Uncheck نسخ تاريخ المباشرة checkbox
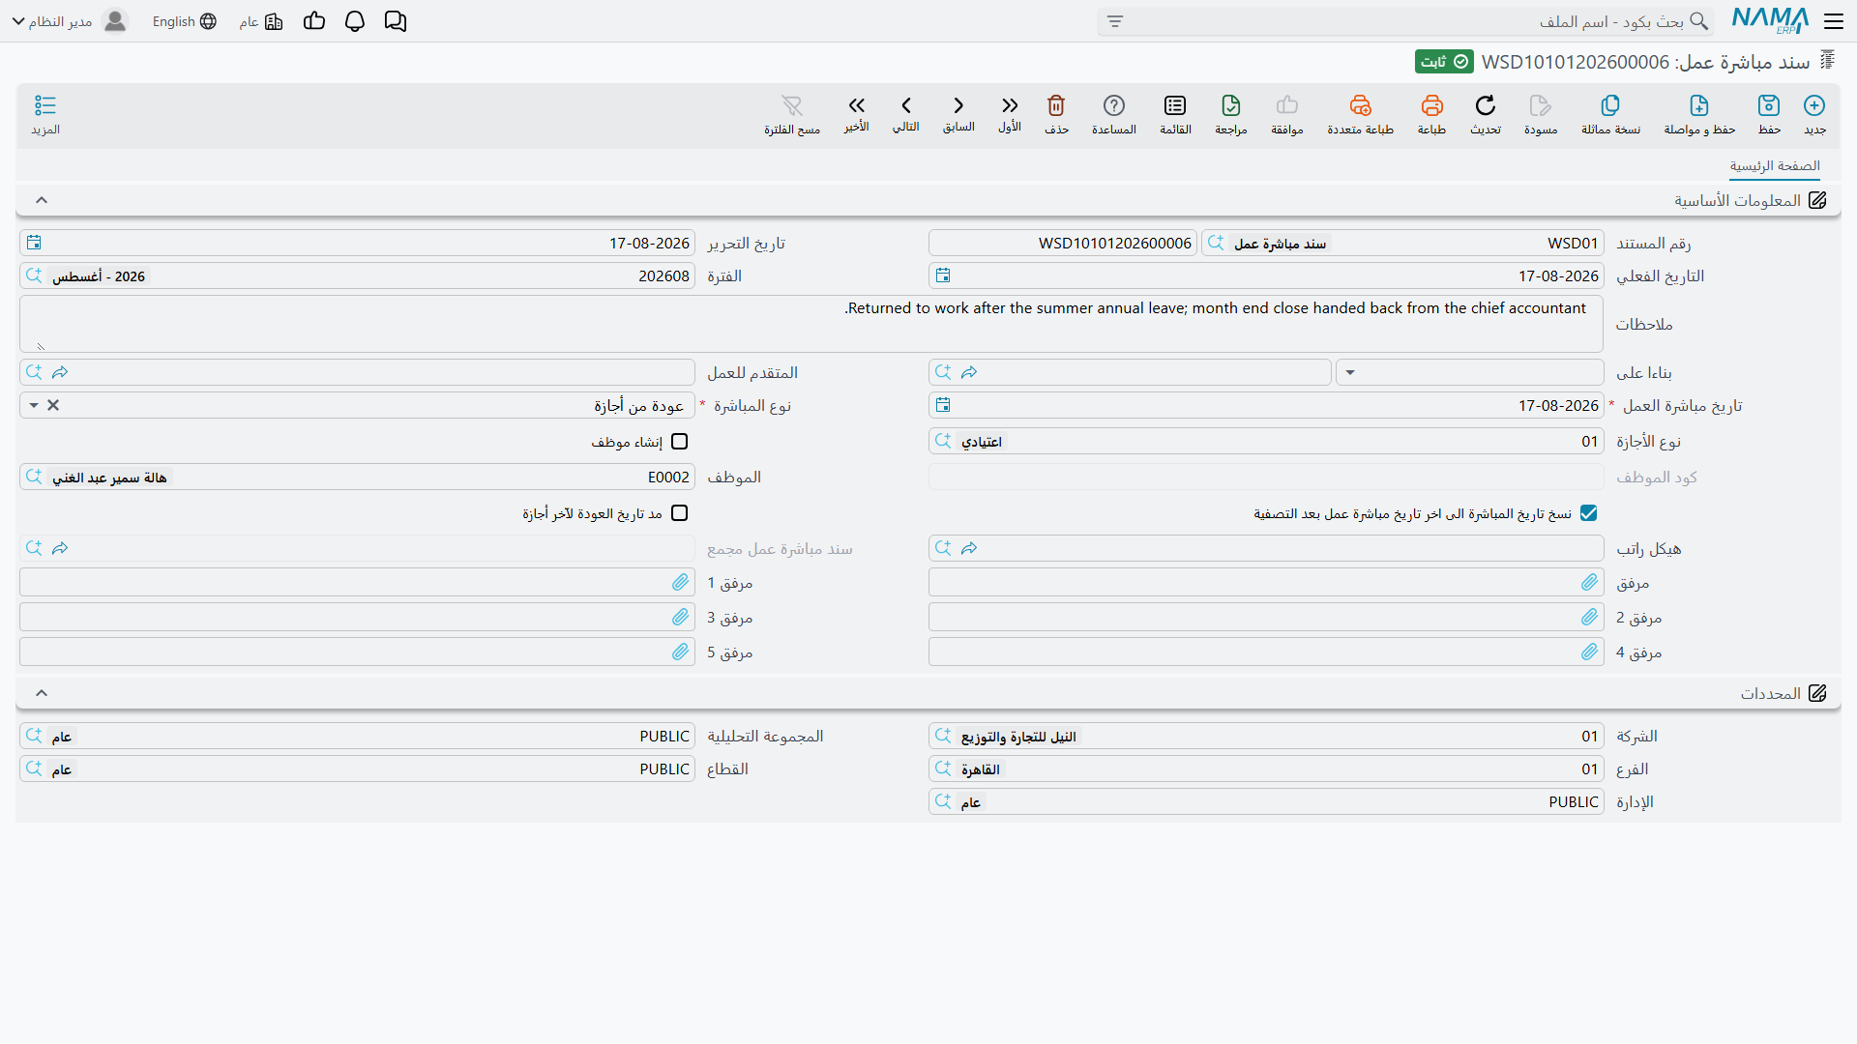The width and height of the screenshot is (1857, 1044). [1589, 513]
